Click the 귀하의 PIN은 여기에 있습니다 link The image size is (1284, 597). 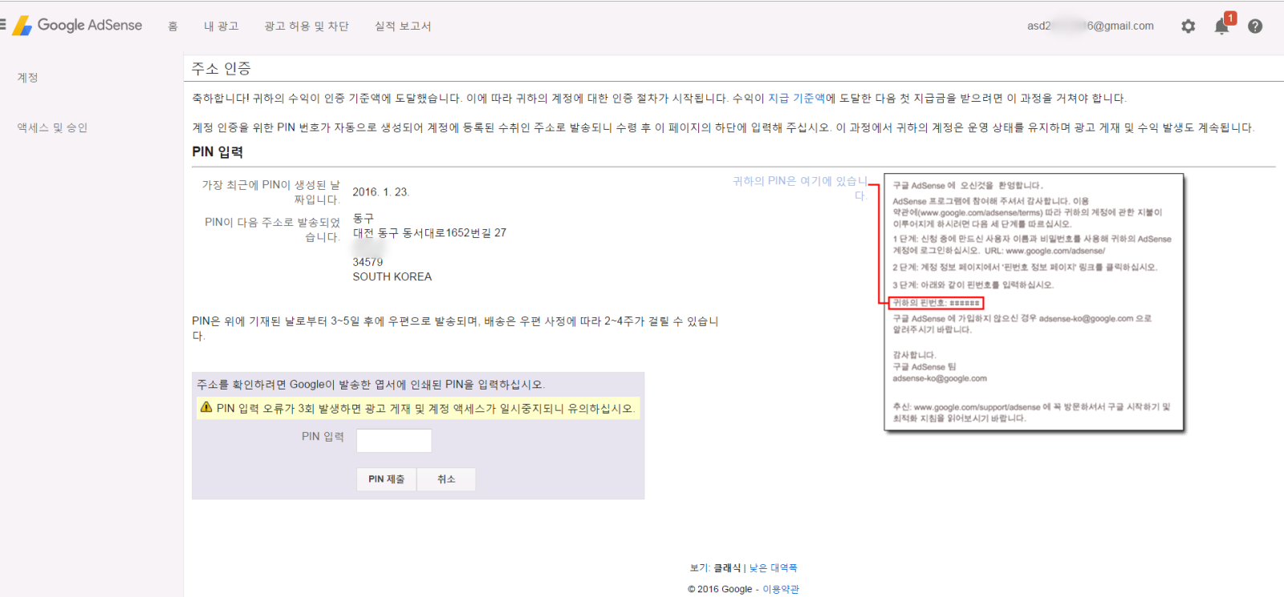click(x=799, y=182)
